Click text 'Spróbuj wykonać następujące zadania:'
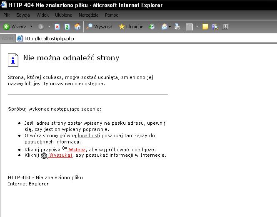This screenshot has width=277, height=217. point(55,109)
